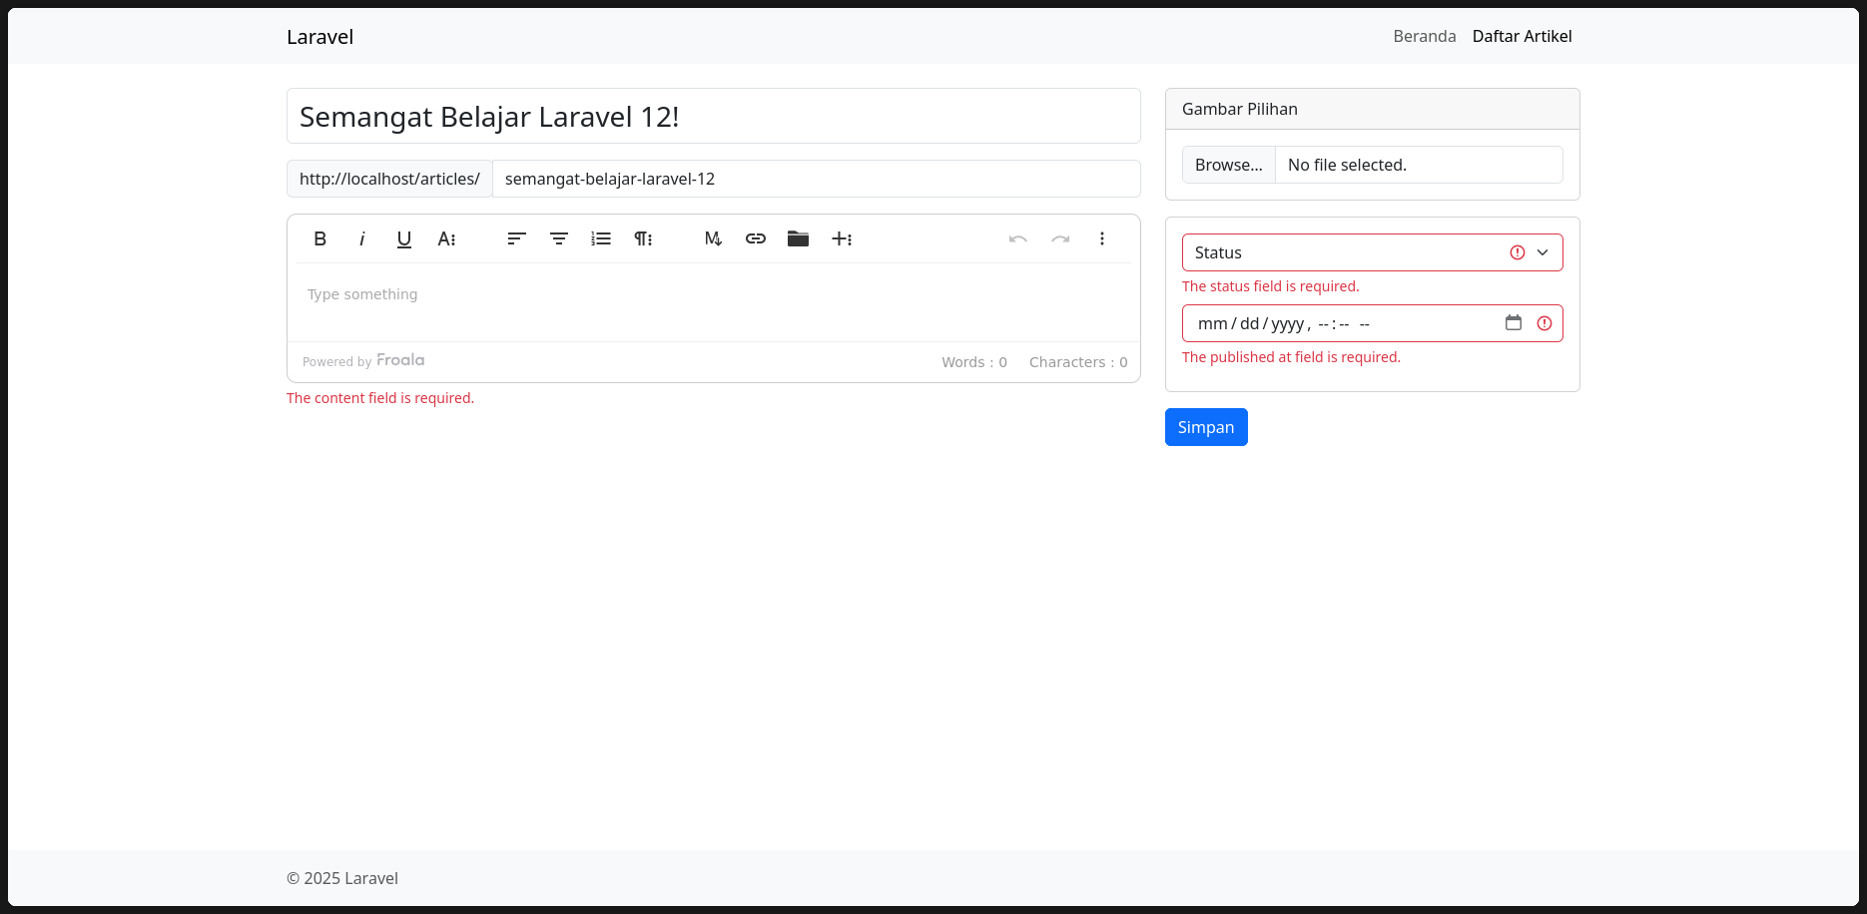
Task: Open the calendar picker icon
Action: pos(1514,322)
